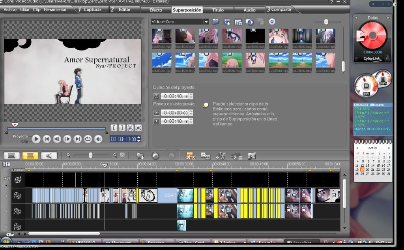Set mark-in with the left bracket button

click(x=114, y=128)
